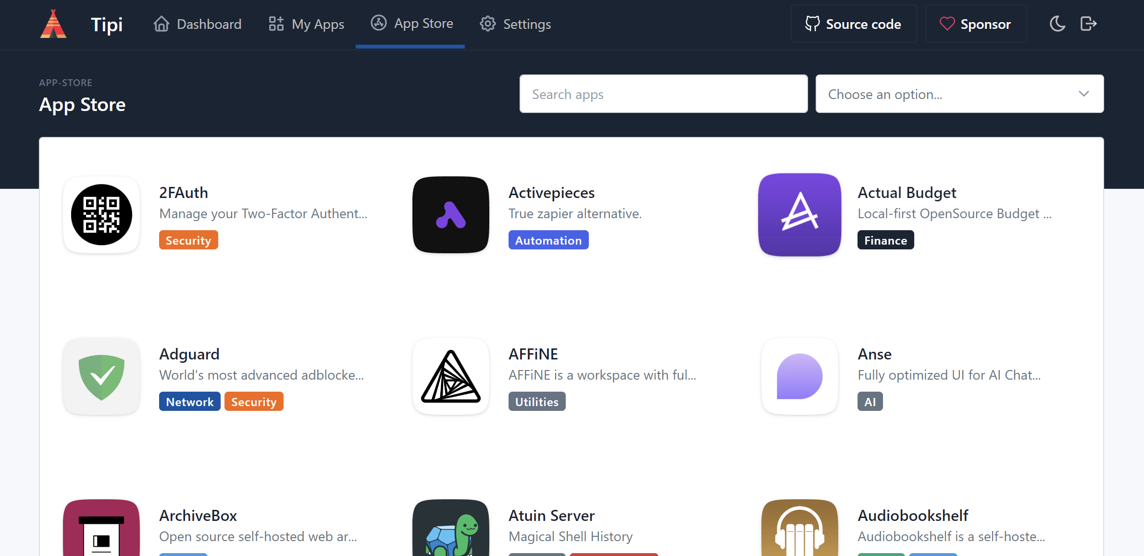The image size is (1144, 556).
Task: Select the ArchiveBox app icon
Action: 101,533
